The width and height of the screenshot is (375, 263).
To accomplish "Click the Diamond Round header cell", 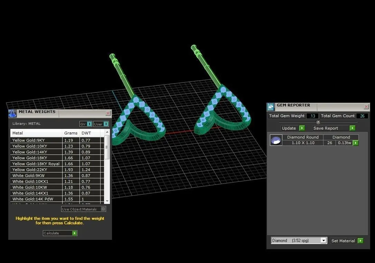I will 303,137.
